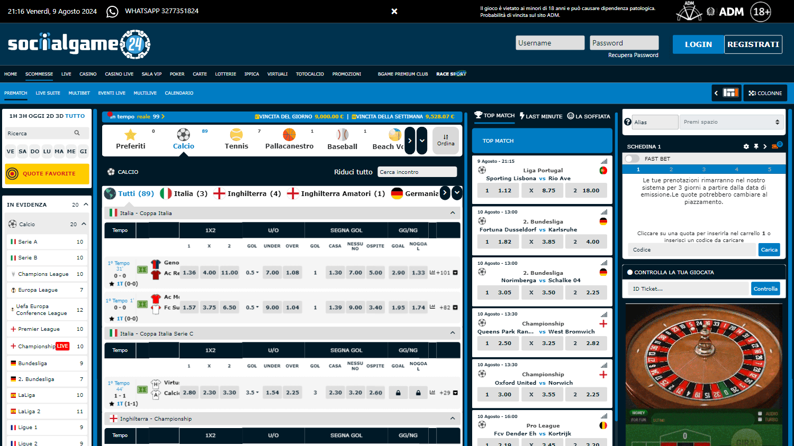Select the LU day filter

click(x=47, y=151)
